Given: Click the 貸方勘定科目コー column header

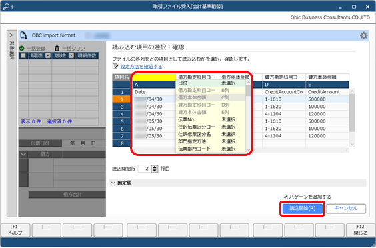Looking at the screenshot, I should click(284, 77).
